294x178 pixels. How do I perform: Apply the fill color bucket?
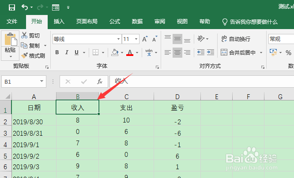pos(115,52)
